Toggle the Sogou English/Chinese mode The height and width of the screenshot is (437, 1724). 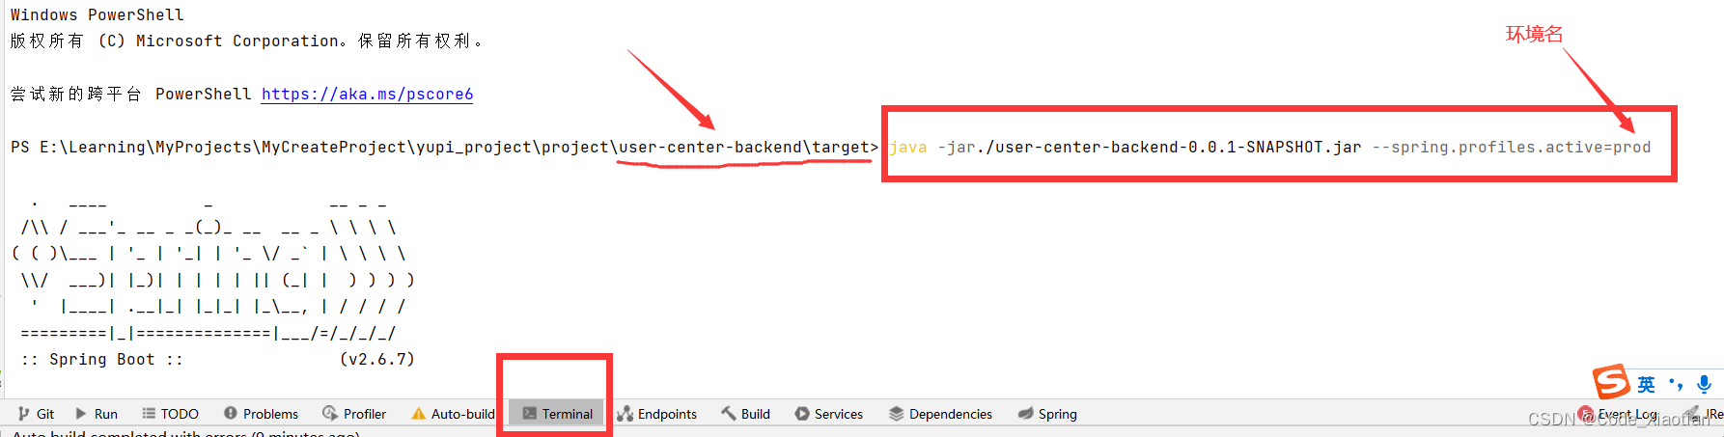coord(1646,384)
